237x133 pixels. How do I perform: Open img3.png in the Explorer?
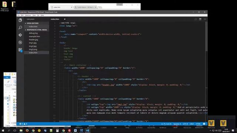pyautogui.click(x=33, y=49)
